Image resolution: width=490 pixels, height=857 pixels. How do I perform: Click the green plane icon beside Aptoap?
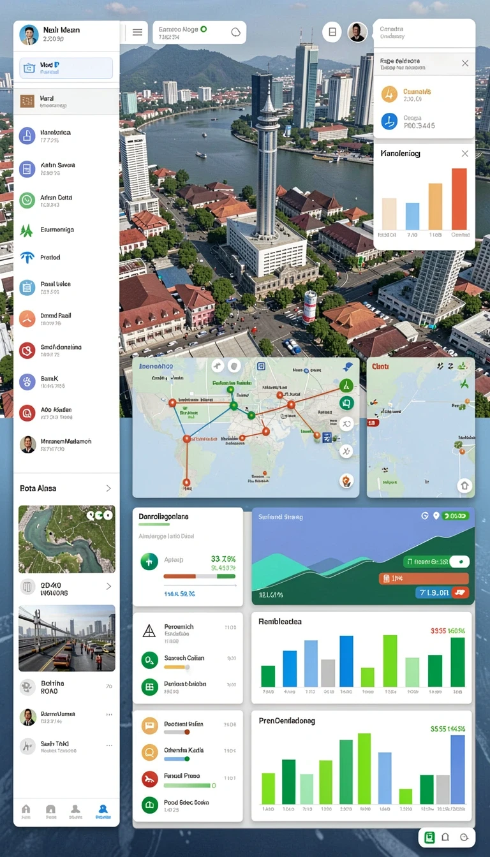149,561
